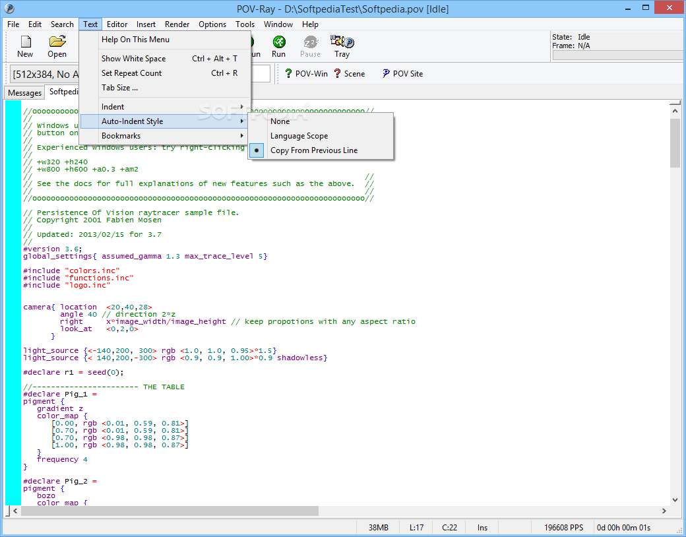Image resolution: width=686 pixels, height=537 pixels.
Task: Click the '#declare r1 = seed(0);' line
Action: [x=73, y=373]
